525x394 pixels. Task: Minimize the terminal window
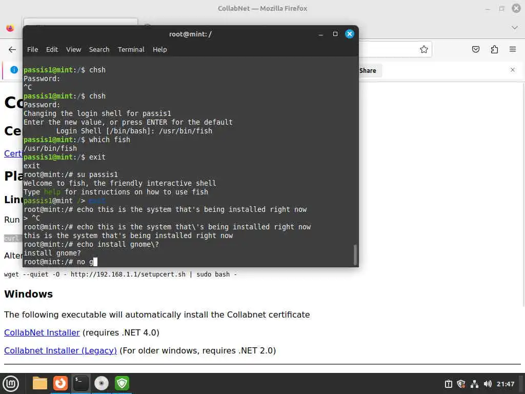[321, 34]
